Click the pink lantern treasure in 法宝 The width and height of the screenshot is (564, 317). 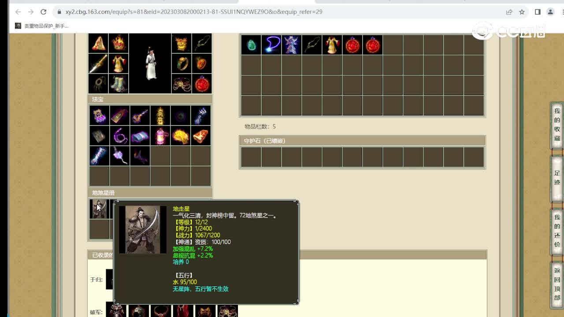coord(160,136)
